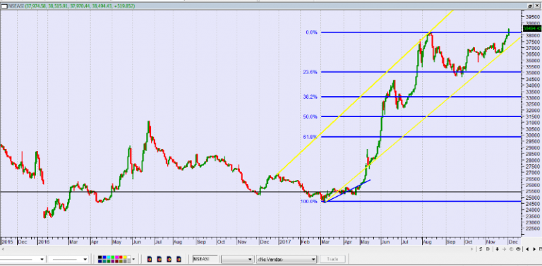Click the NSEASI symbol input field
This screenshot has height=266, width=542.
(x=205, y=259)
